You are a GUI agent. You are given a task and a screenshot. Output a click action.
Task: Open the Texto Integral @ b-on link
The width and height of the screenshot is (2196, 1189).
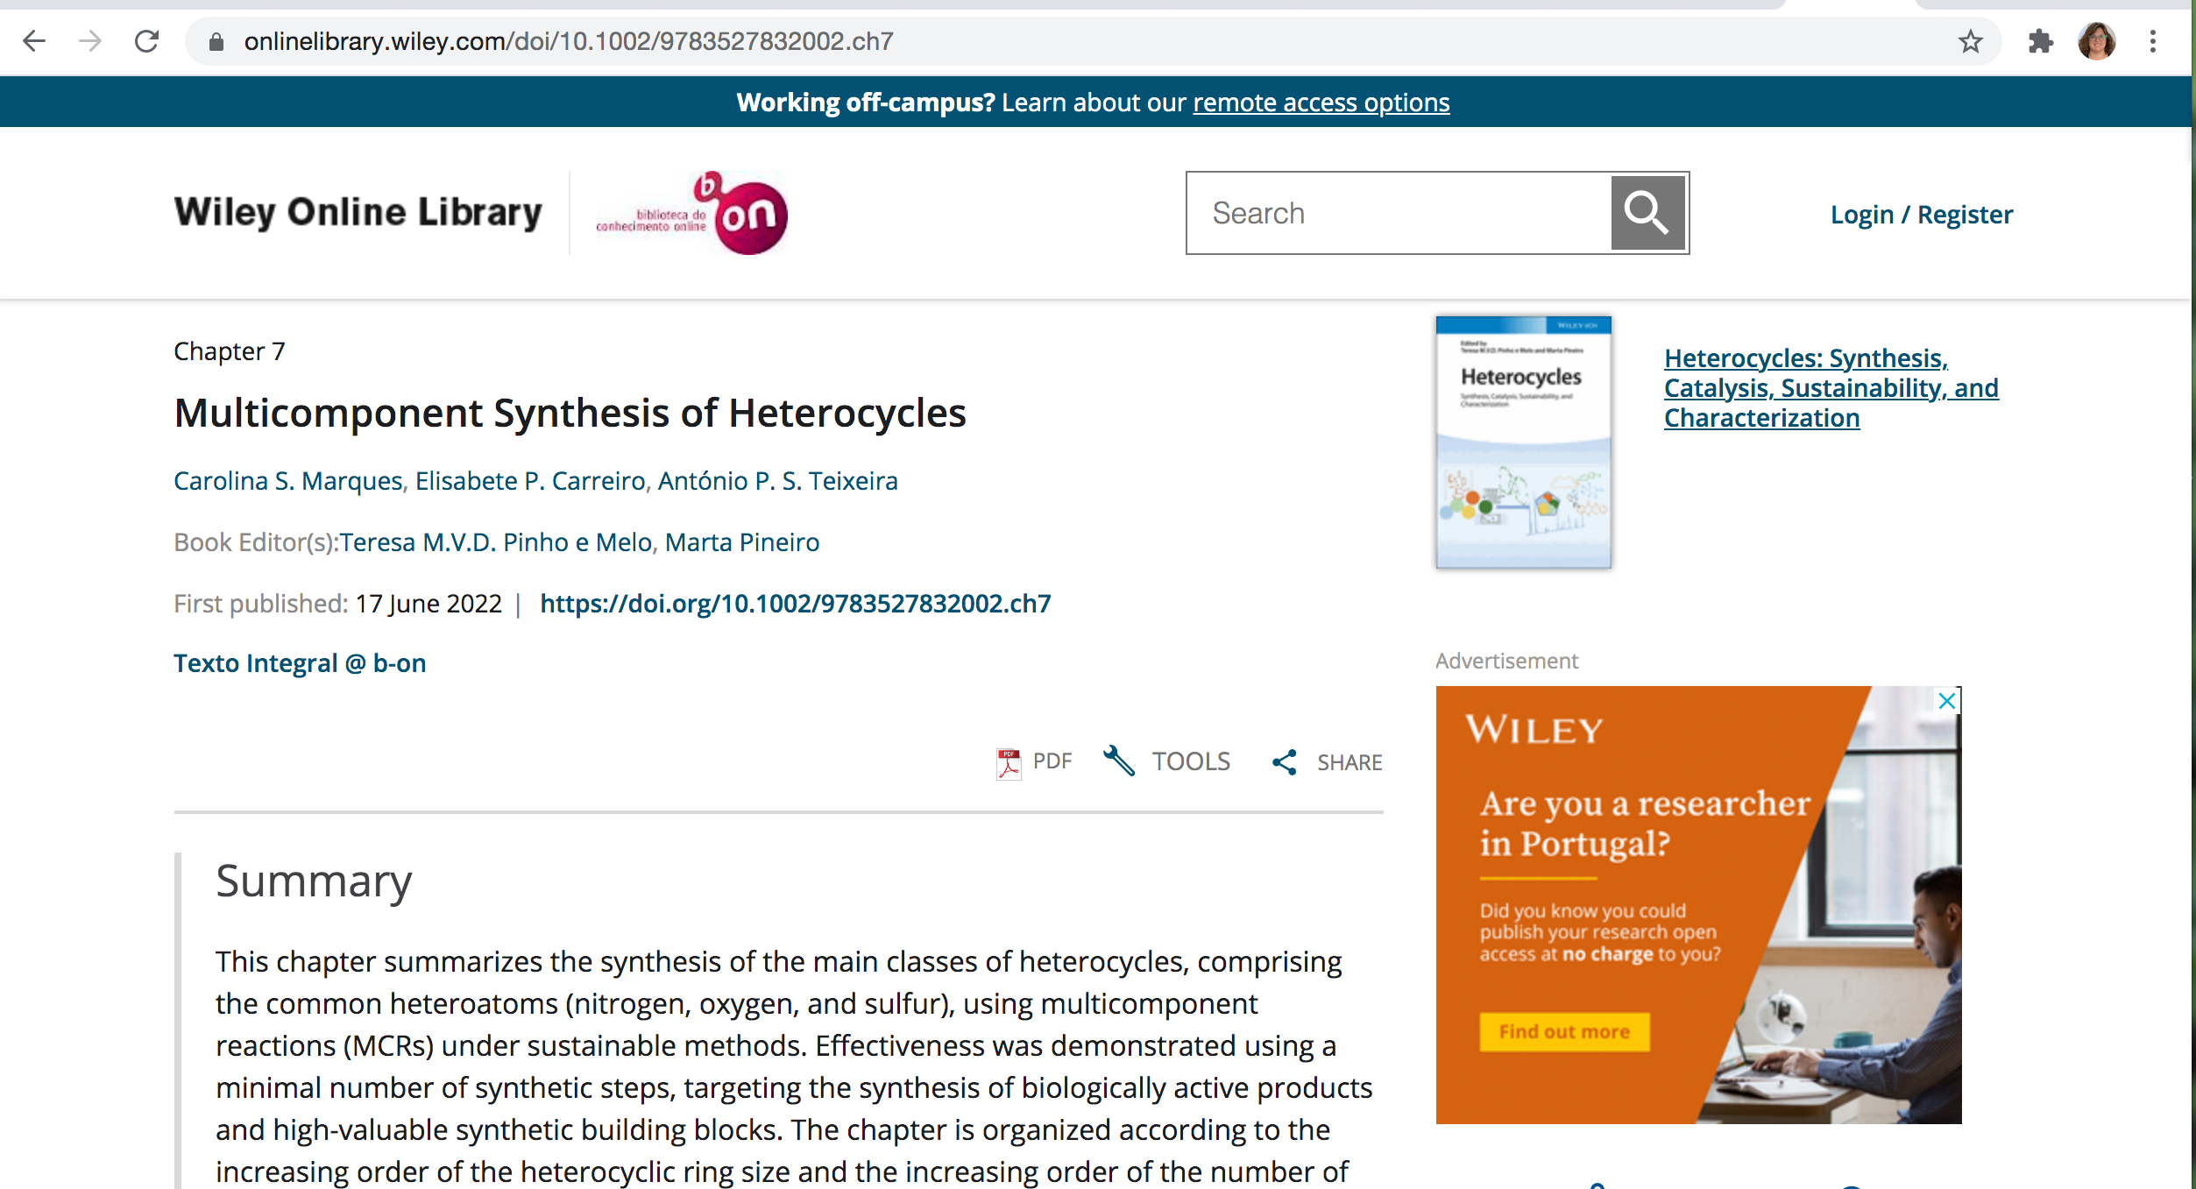(x=300, y=663)
